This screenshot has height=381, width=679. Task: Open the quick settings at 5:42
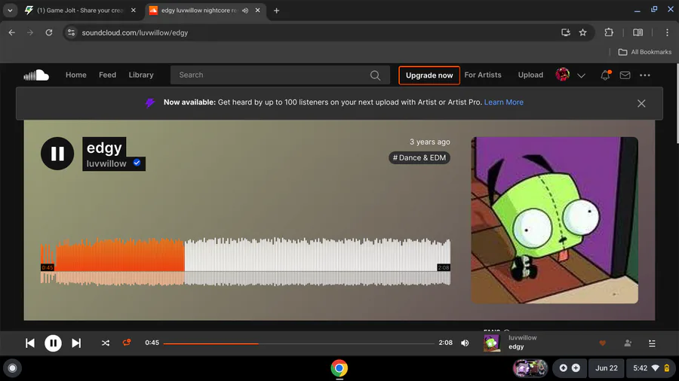(651, 368)
